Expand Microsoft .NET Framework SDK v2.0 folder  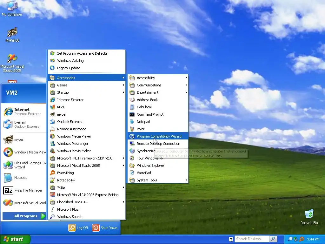click(x=87, y=158)
